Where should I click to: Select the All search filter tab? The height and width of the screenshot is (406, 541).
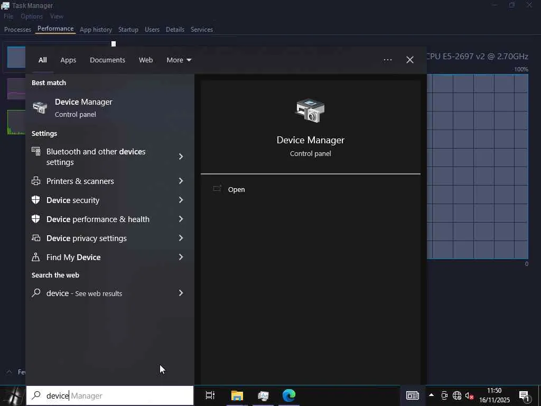click(42, 60)
